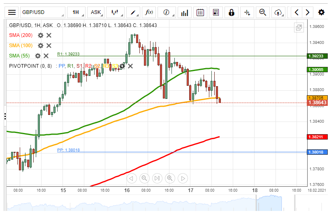Click the 18.02.2021 date label
329x213 pixels.
[x=317, y=190]
